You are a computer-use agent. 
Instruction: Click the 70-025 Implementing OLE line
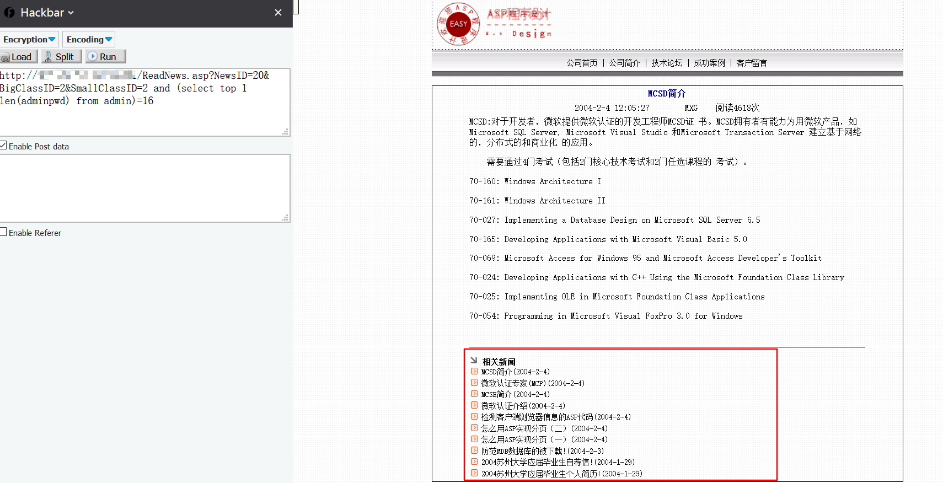point(617,297)
